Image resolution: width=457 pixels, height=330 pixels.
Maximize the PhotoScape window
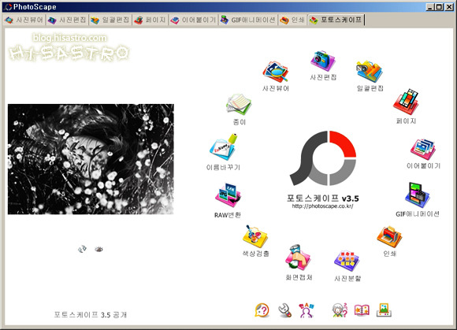click(x=439, y=7)
